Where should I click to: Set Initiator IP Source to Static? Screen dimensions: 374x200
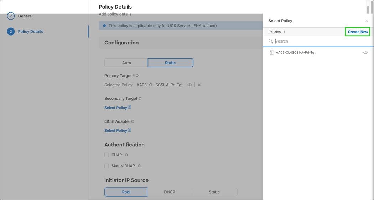click(x=214, y=192)
